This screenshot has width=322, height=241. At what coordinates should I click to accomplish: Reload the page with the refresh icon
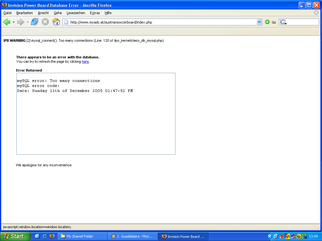tap(35, 22)
